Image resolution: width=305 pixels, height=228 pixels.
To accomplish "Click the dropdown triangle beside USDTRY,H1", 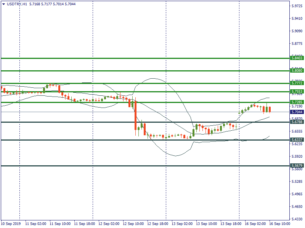I will 3,4.
